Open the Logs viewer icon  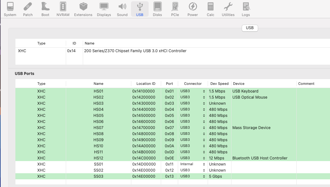tap(246, 9)
